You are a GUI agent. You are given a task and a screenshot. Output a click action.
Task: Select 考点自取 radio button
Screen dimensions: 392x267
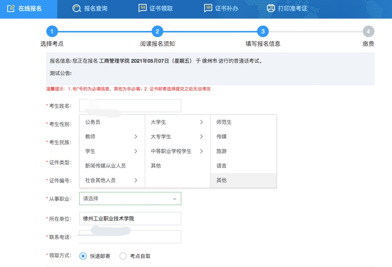click(123, 256)
